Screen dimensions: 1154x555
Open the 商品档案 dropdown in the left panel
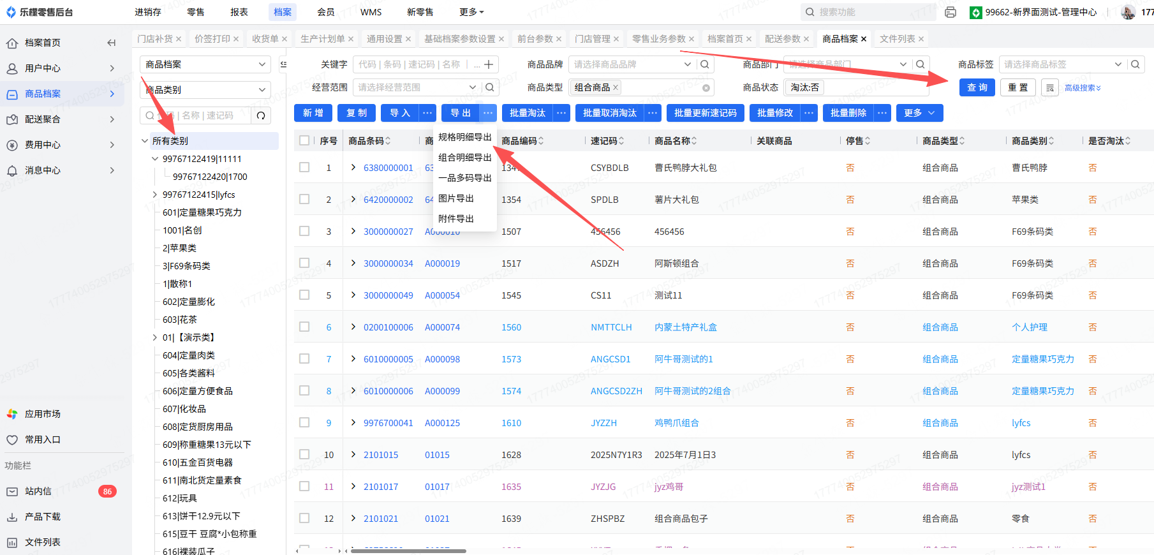pos(205,64)
